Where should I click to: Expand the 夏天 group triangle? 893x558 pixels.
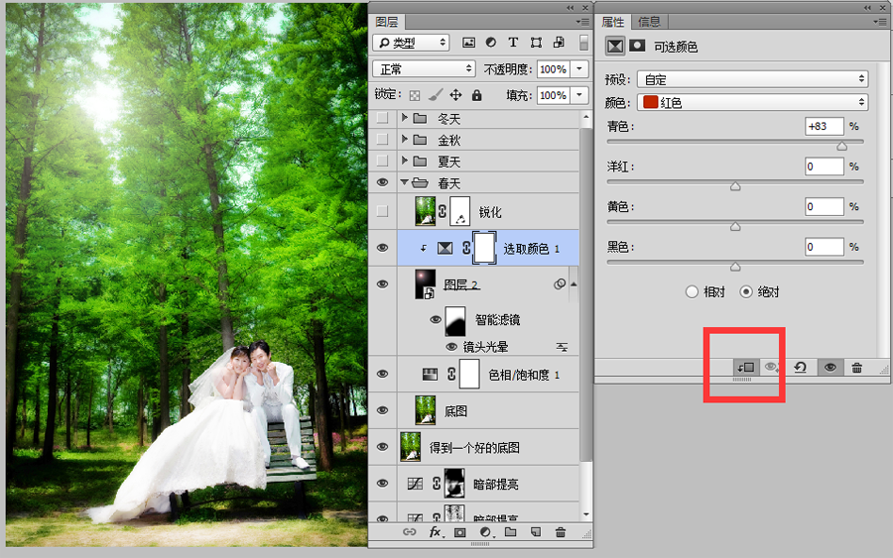(405, 161)
